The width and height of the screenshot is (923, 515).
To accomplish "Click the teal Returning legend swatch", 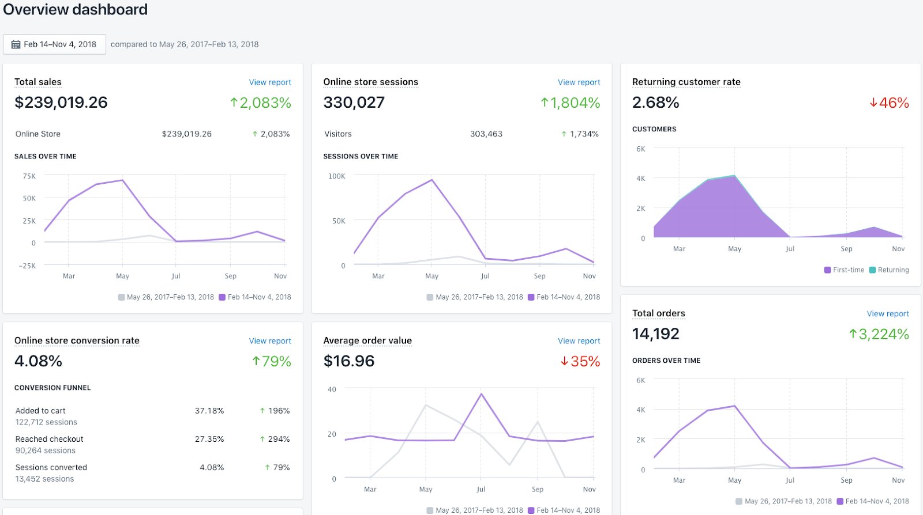I will coord(873,270).
